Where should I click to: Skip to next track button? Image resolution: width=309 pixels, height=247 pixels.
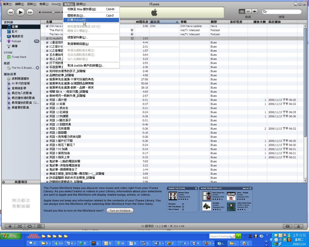pyautogui.click(x=30, y=12)
